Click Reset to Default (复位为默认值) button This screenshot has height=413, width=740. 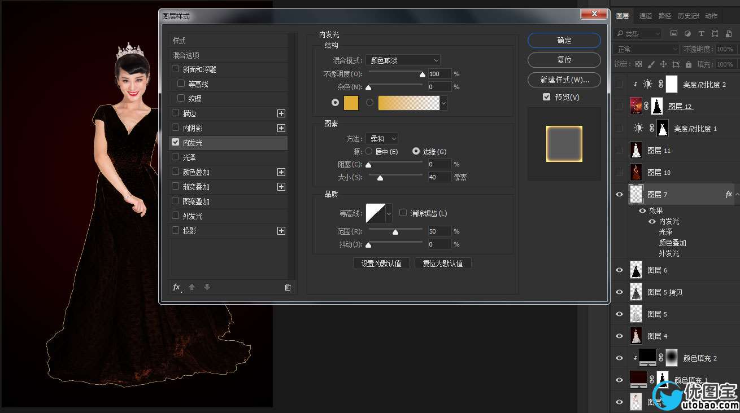point(443,263)
